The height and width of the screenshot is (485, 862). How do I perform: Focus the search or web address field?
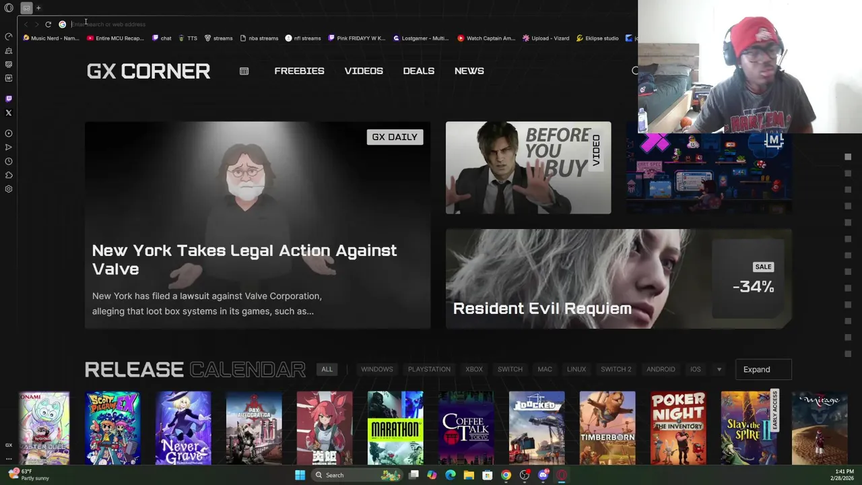(x=350, y=24)
